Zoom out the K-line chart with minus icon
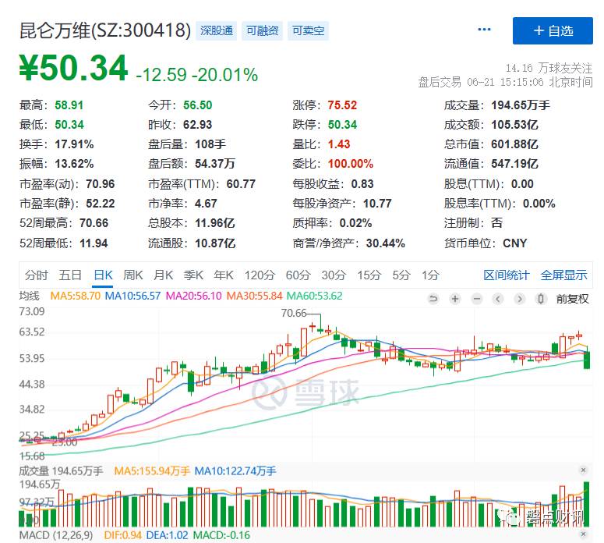Image resolution: width=604 pixels, height=543 pixels. pyautogui.click(x=477, y=299)
